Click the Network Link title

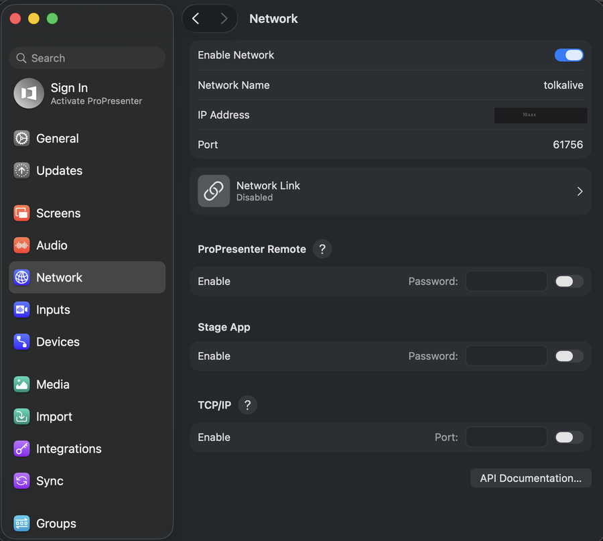click(268, 186)
